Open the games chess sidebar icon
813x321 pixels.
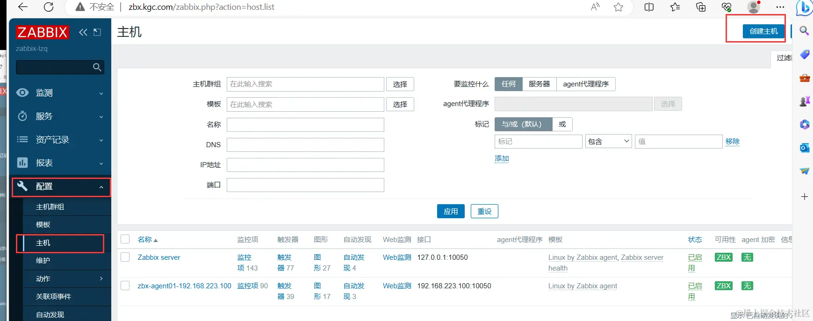click(804, 101)
